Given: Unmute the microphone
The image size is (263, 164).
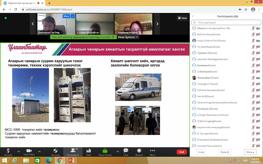Looking at the screenshot, I should 8,151.
